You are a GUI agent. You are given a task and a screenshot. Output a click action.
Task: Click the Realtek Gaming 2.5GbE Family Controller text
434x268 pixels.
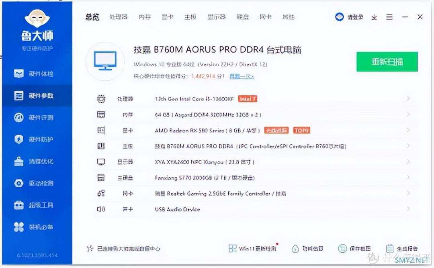coord(220,194)
